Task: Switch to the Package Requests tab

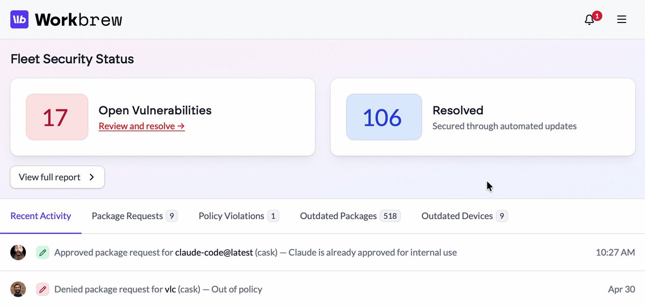Action: [134, 216]
